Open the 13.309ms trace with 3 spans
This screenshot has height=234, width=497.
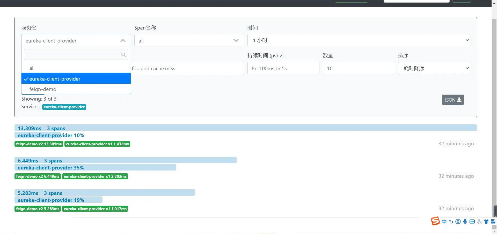(x=246, y=128)
